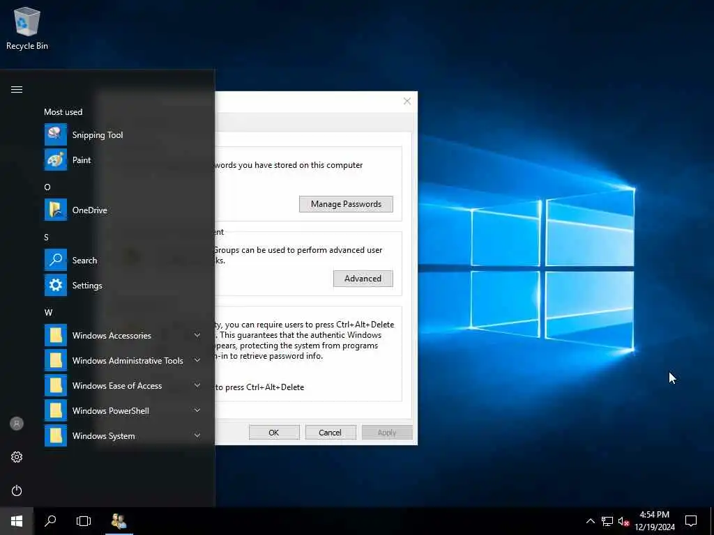Screen dimensions: 714x535
Task: Expand Windows System chevron
Action: coord(197,435)
